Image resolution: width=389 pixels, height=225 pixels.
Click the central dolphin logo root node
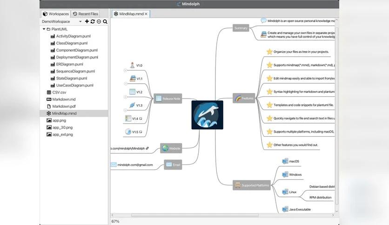[207, 115]
